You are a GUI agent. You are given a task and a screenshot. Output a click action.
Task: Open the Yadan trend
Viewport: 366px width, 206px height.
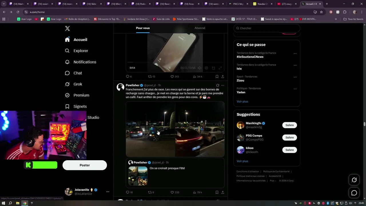(x=241, y=92)
